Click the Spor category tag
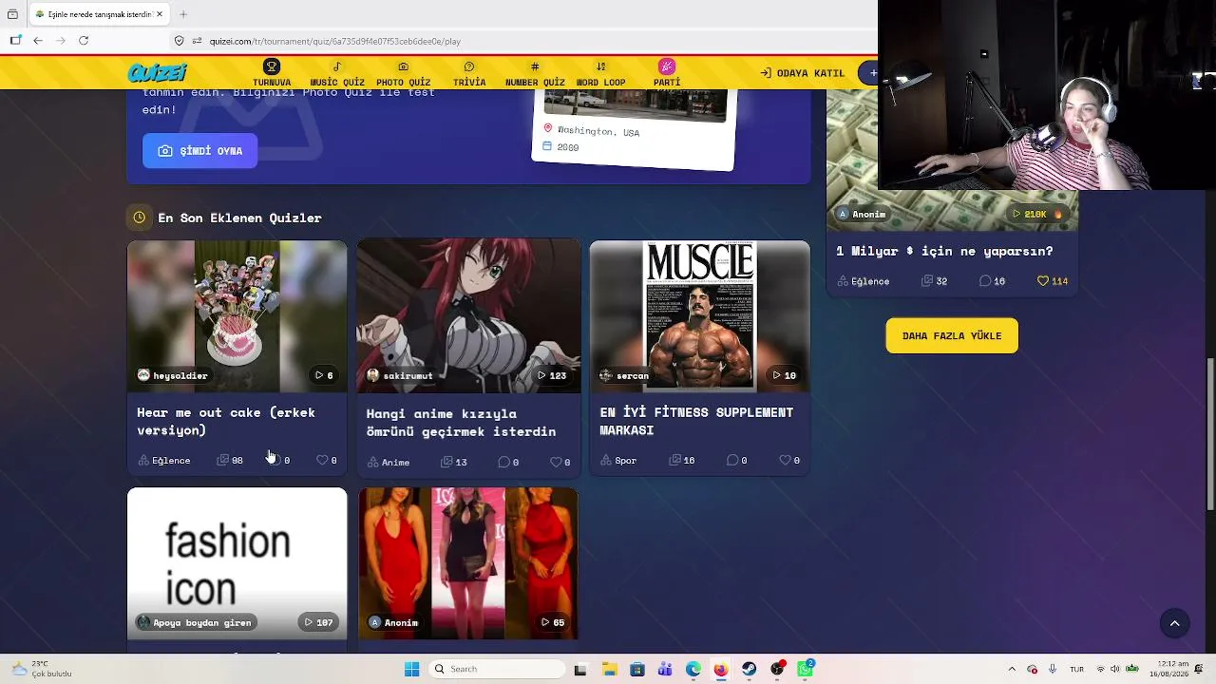The image size is (1216, 684). pyautogui.click(x=618, y=460)
